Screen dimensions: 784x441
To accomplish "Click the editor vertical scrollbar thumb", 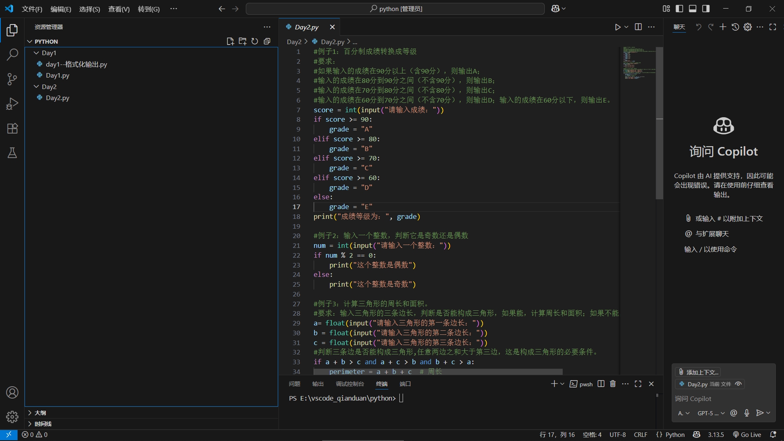I will coord(659,122).
